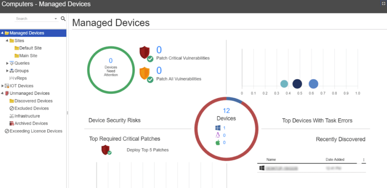The image size is (387, 188).
Task: Expand the IOT Devices node
Action: coord(3,86)
